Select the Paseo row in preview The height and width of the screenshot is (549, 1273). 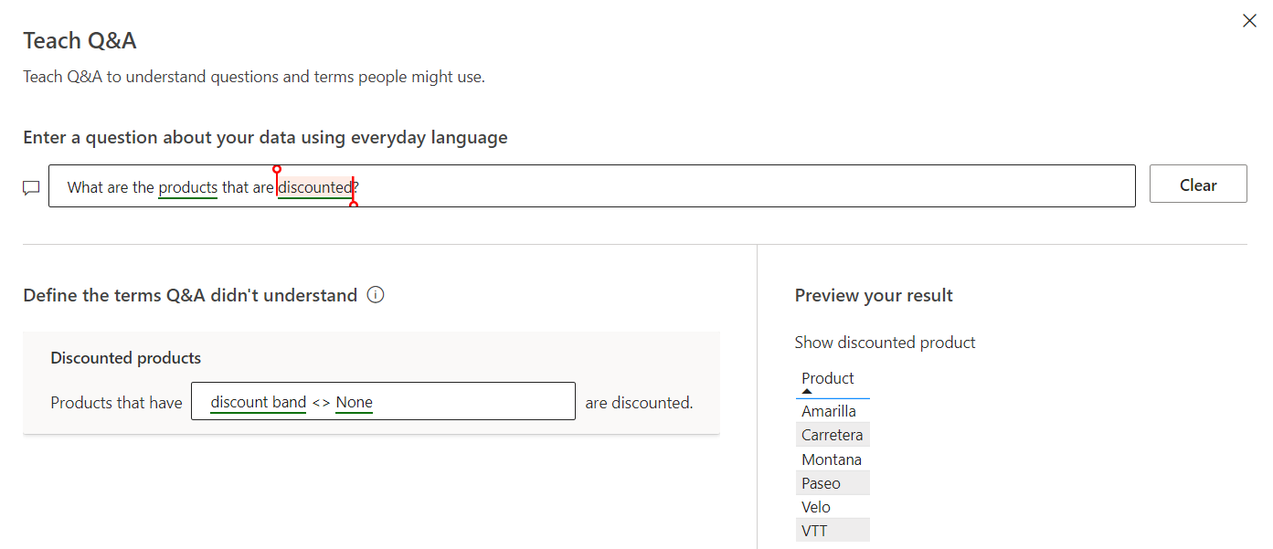833,483
